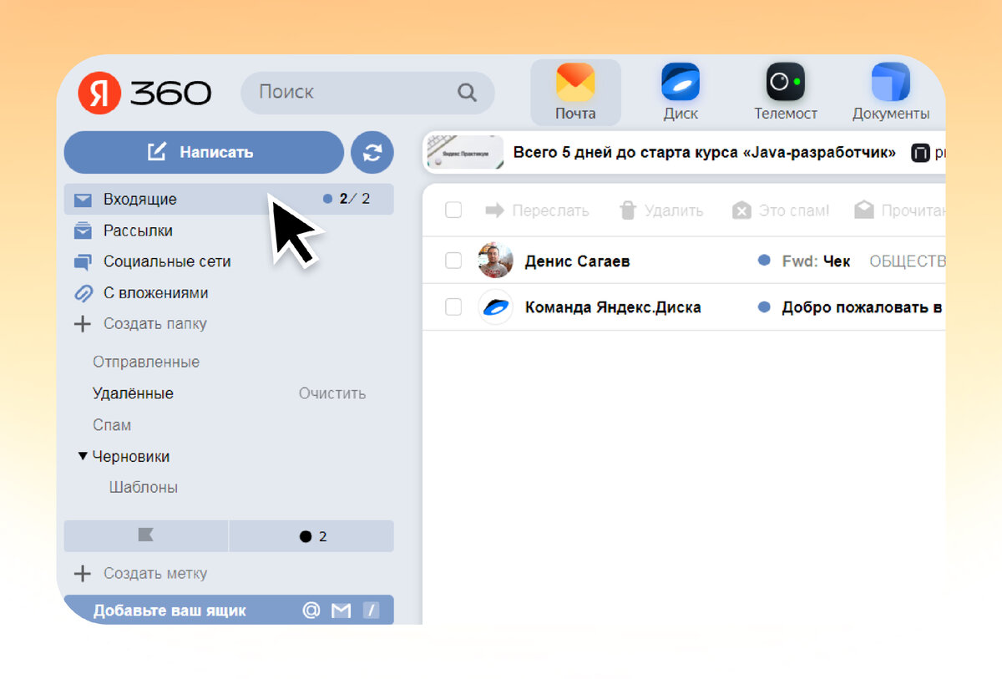The height and width of the screenshot is (679, 1002).
Task: Click the Рассылки folder icon
Action: coord(82,230)
